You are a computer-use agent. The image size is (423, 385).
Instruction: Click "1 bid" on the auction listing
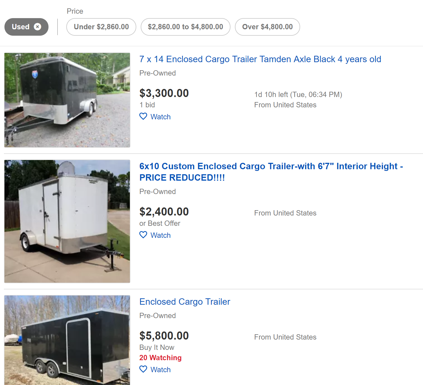(x=147, y=105)
